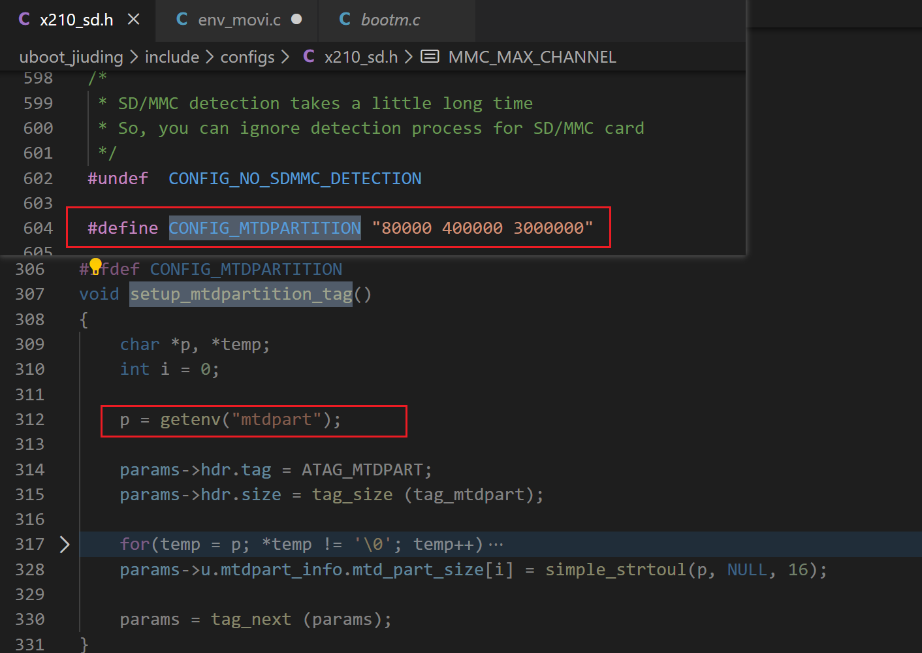Image resolution: width=922 pixels, height=653 pixels.
Task: Click the comment 'SD/MMC detection takes a little long time'
Action: [x=325, y=103]
